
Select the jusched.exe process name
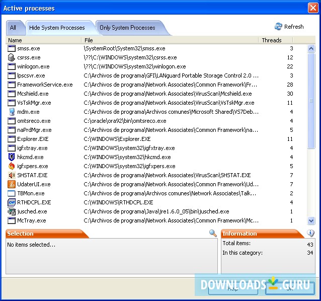(32, 211)
